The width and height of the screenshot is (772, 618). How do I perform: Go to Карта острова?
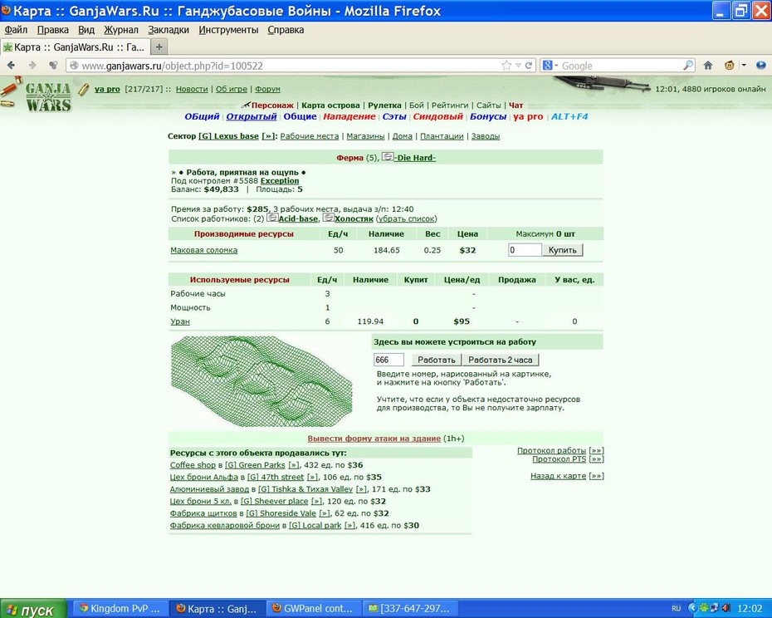click(x=330, y=105)
